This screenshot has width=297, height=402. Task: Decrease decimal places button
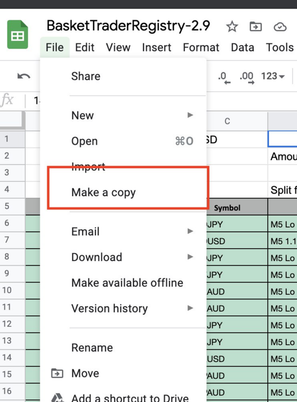224,77
